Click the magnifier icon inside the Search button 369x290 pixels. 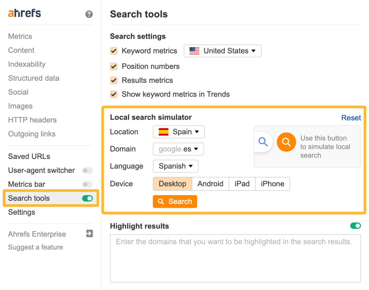(x=161, y=201)
